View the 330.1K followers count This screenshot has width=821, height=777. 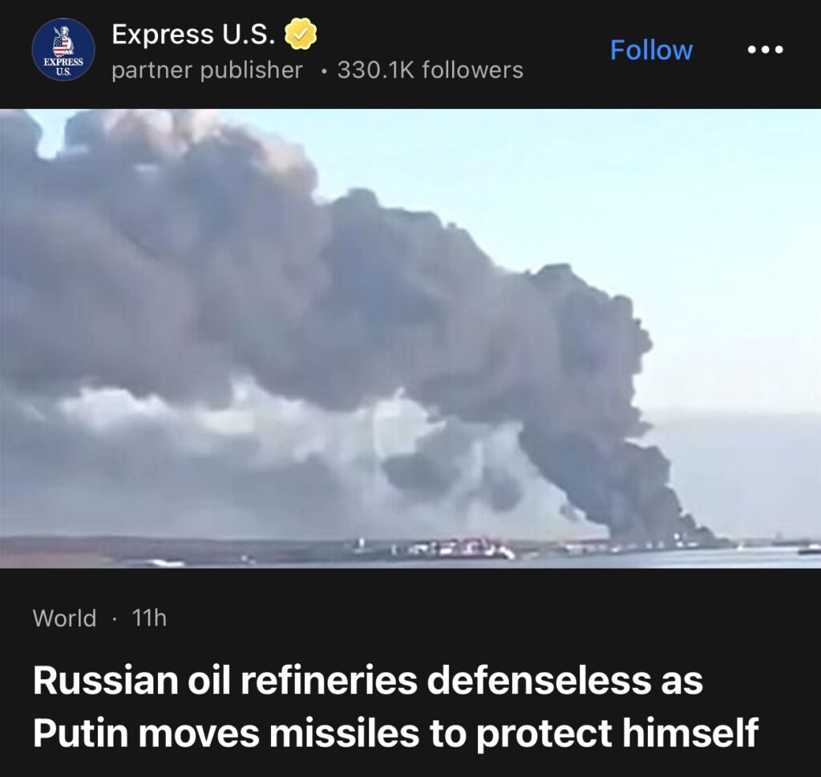click(430, 70)
